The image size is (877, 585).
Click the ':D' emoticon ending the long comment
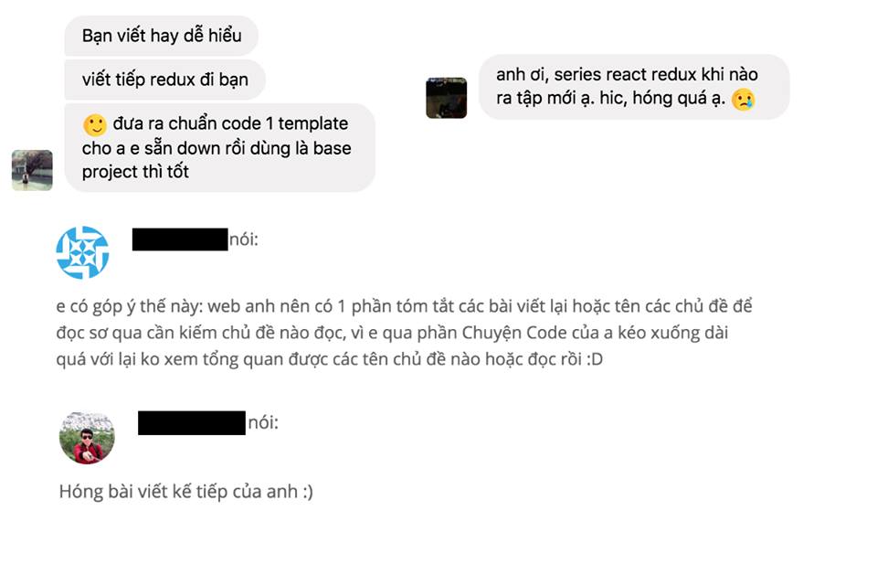tap(595, 359)
